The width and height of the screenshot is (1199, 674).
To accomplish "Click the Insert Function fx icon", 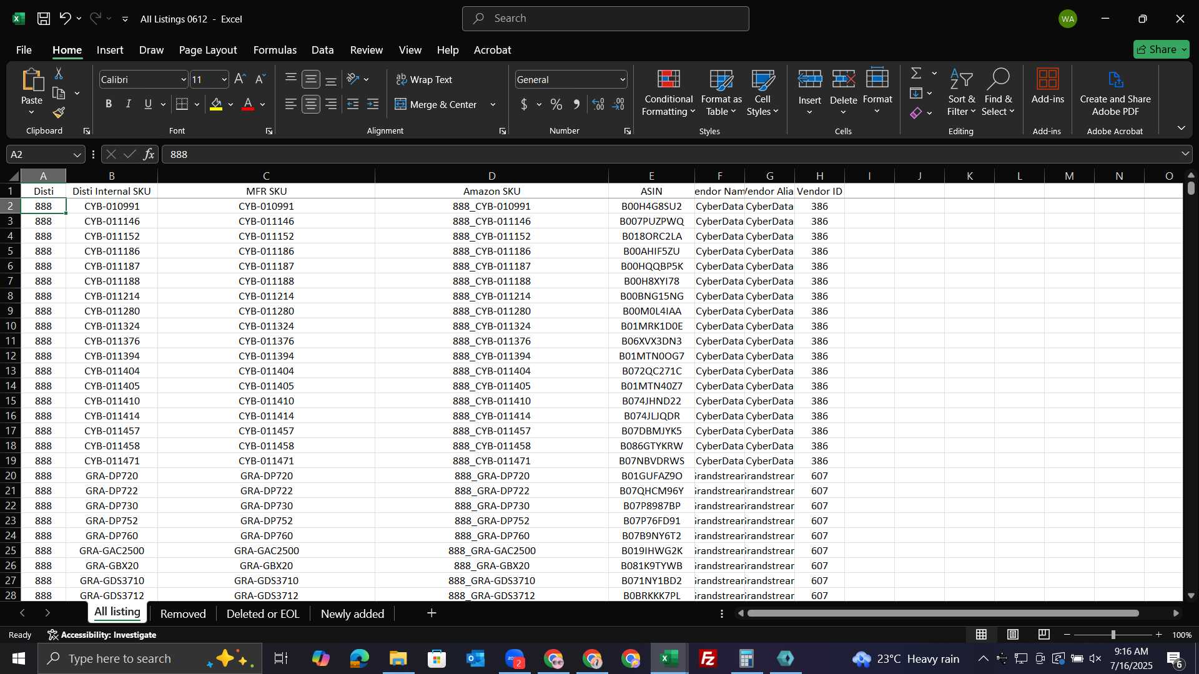I will [149, 154].
